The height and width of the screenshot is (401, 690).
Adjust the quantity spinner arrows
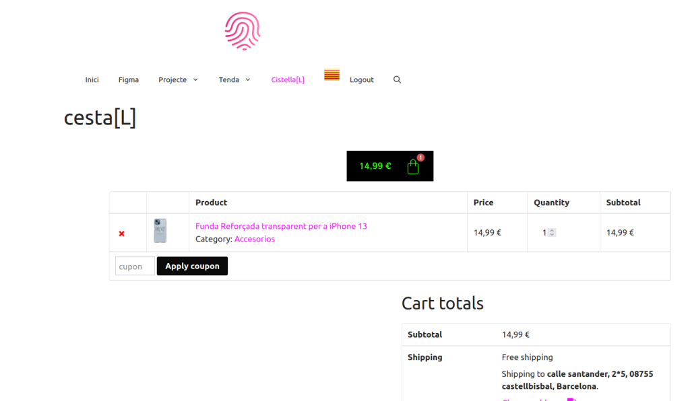[552, 233]
